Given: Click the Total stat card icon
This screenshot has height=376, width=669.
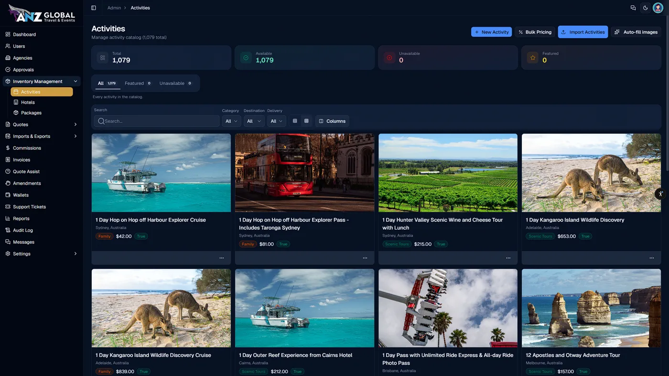Looking at the screenshot, I should point(102,58).
